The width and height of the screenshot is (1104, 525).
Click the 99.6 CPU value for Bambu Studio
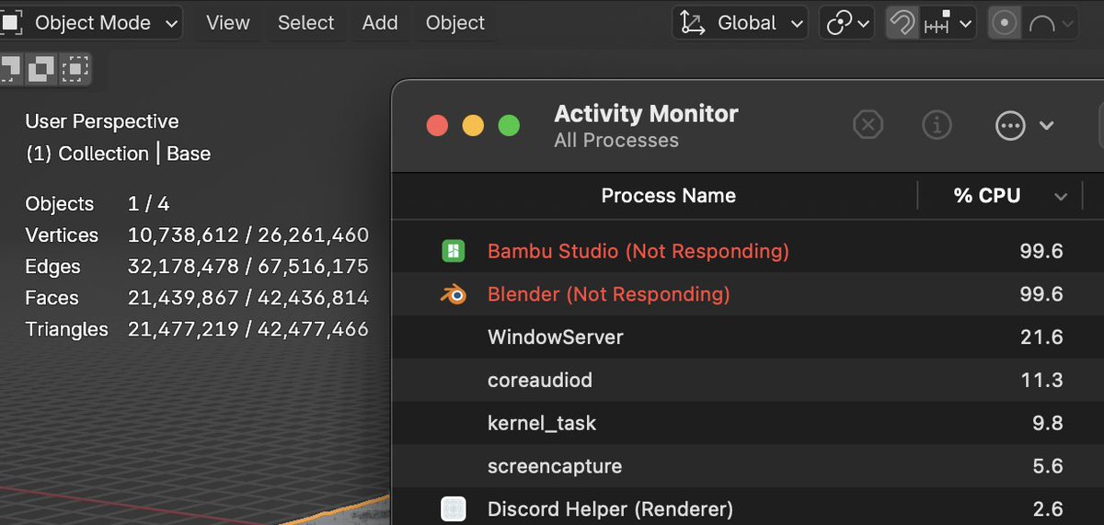(1041, 251)
